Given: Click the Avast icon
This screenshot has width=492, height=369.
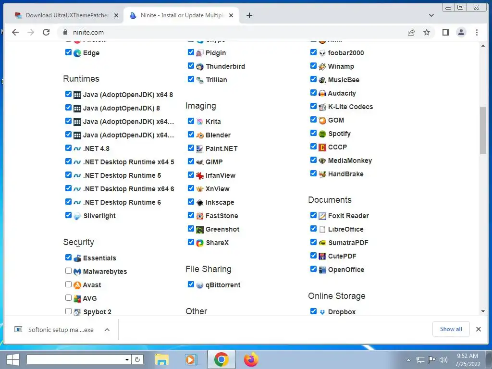Looking at the screenshot, I should 77,285.
